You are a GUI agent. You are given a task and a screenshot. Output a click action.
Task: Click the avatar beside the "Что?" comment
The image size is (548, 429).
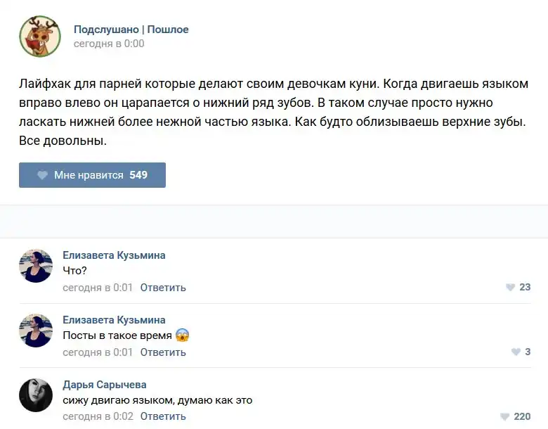pyautogui.click(x=36, y=266)
